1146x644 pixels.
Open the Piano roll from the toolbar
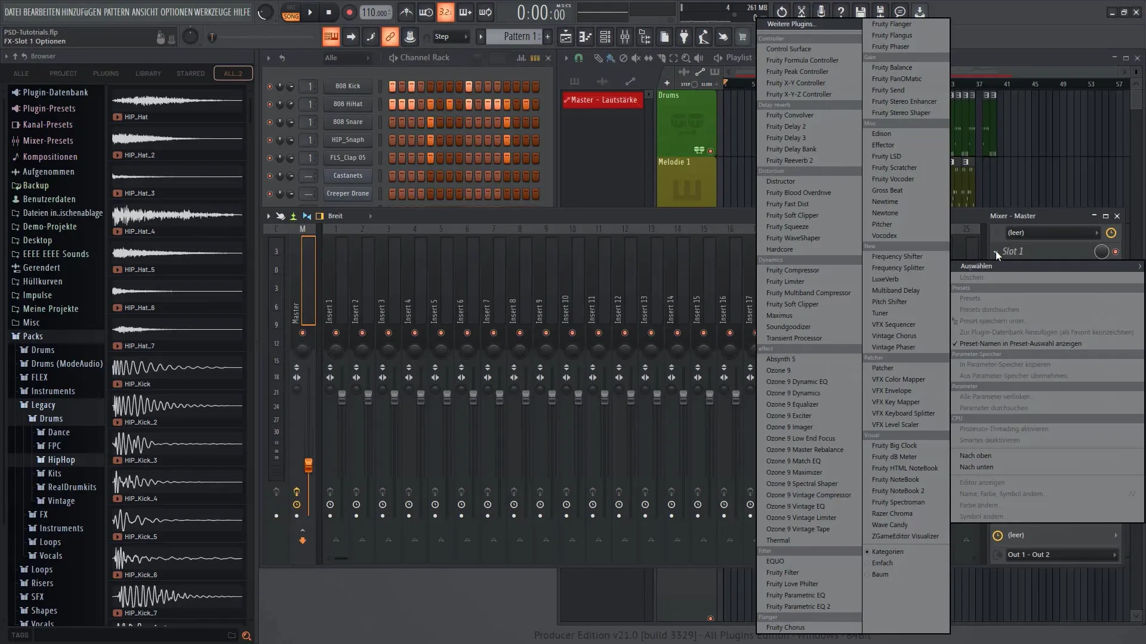586,37
